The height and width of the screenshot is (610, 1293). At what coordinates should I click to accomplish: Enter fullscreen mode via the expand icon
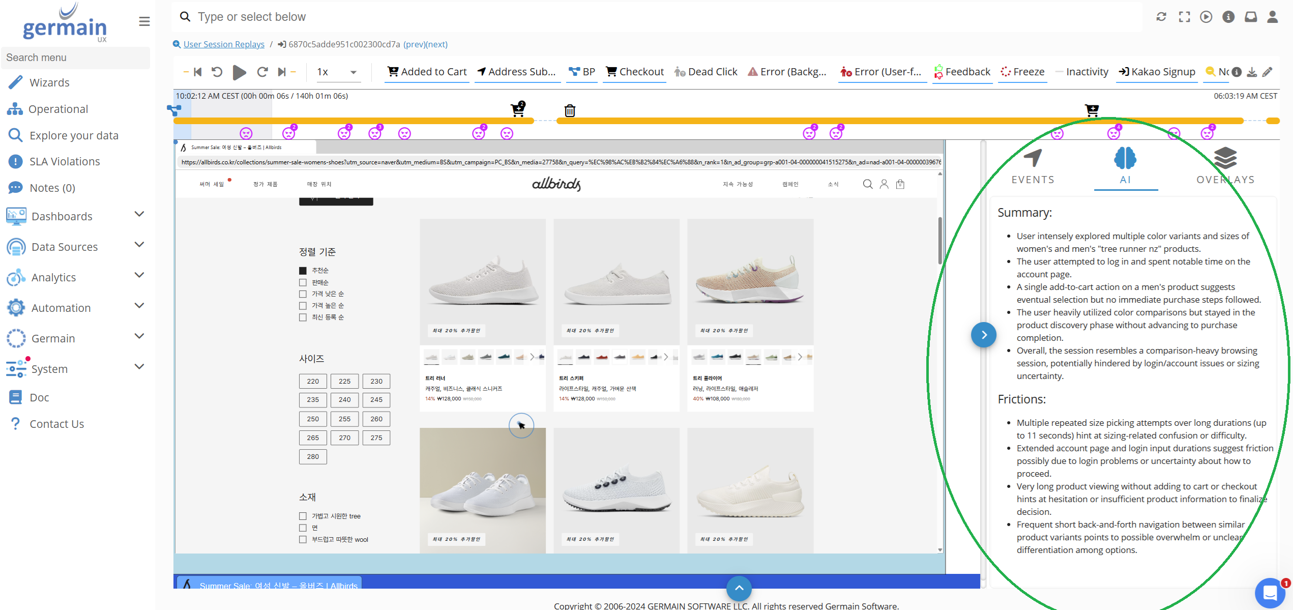coord(1184,16)
